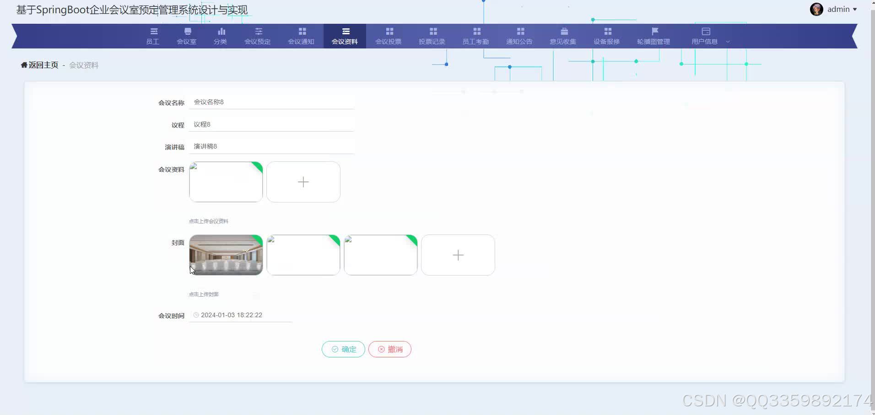Click the plus to upload meeting materials
This screenshot has width=875, height=415.
point(303,181)
